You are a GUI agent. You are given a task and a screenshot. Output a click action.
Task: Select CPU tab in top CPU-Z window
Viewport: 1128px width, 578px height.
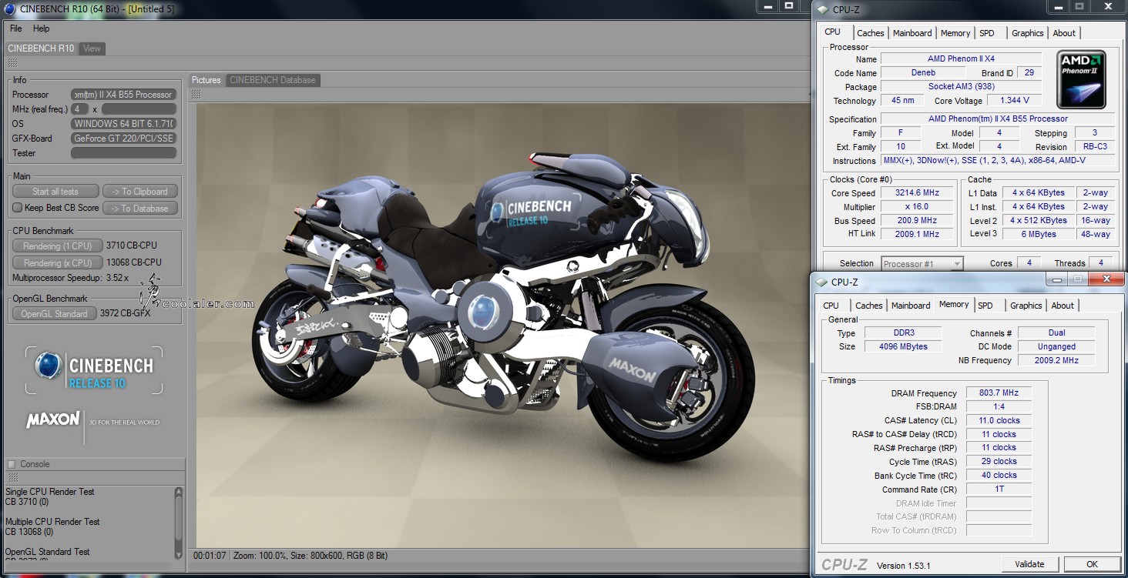(833, 32)
